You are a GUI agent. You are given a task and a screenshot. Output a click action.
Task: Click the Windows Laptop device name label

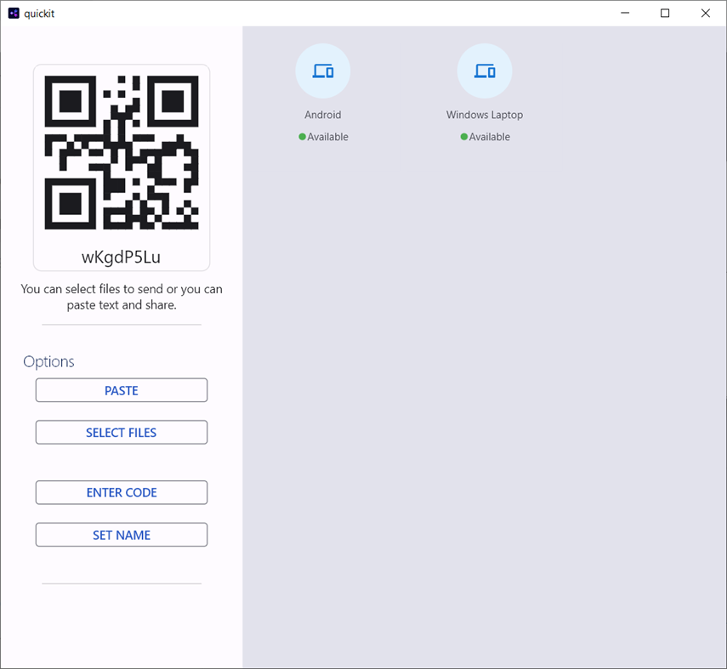coord(484,114)
